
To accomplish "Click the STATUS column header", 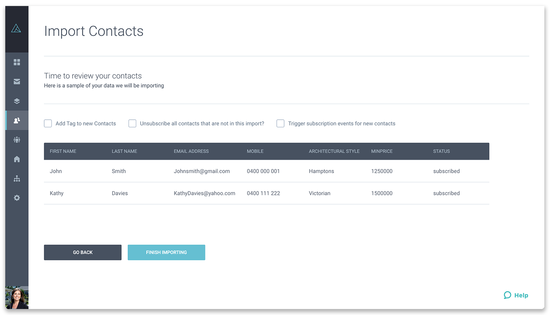I will tap(441, 151).
